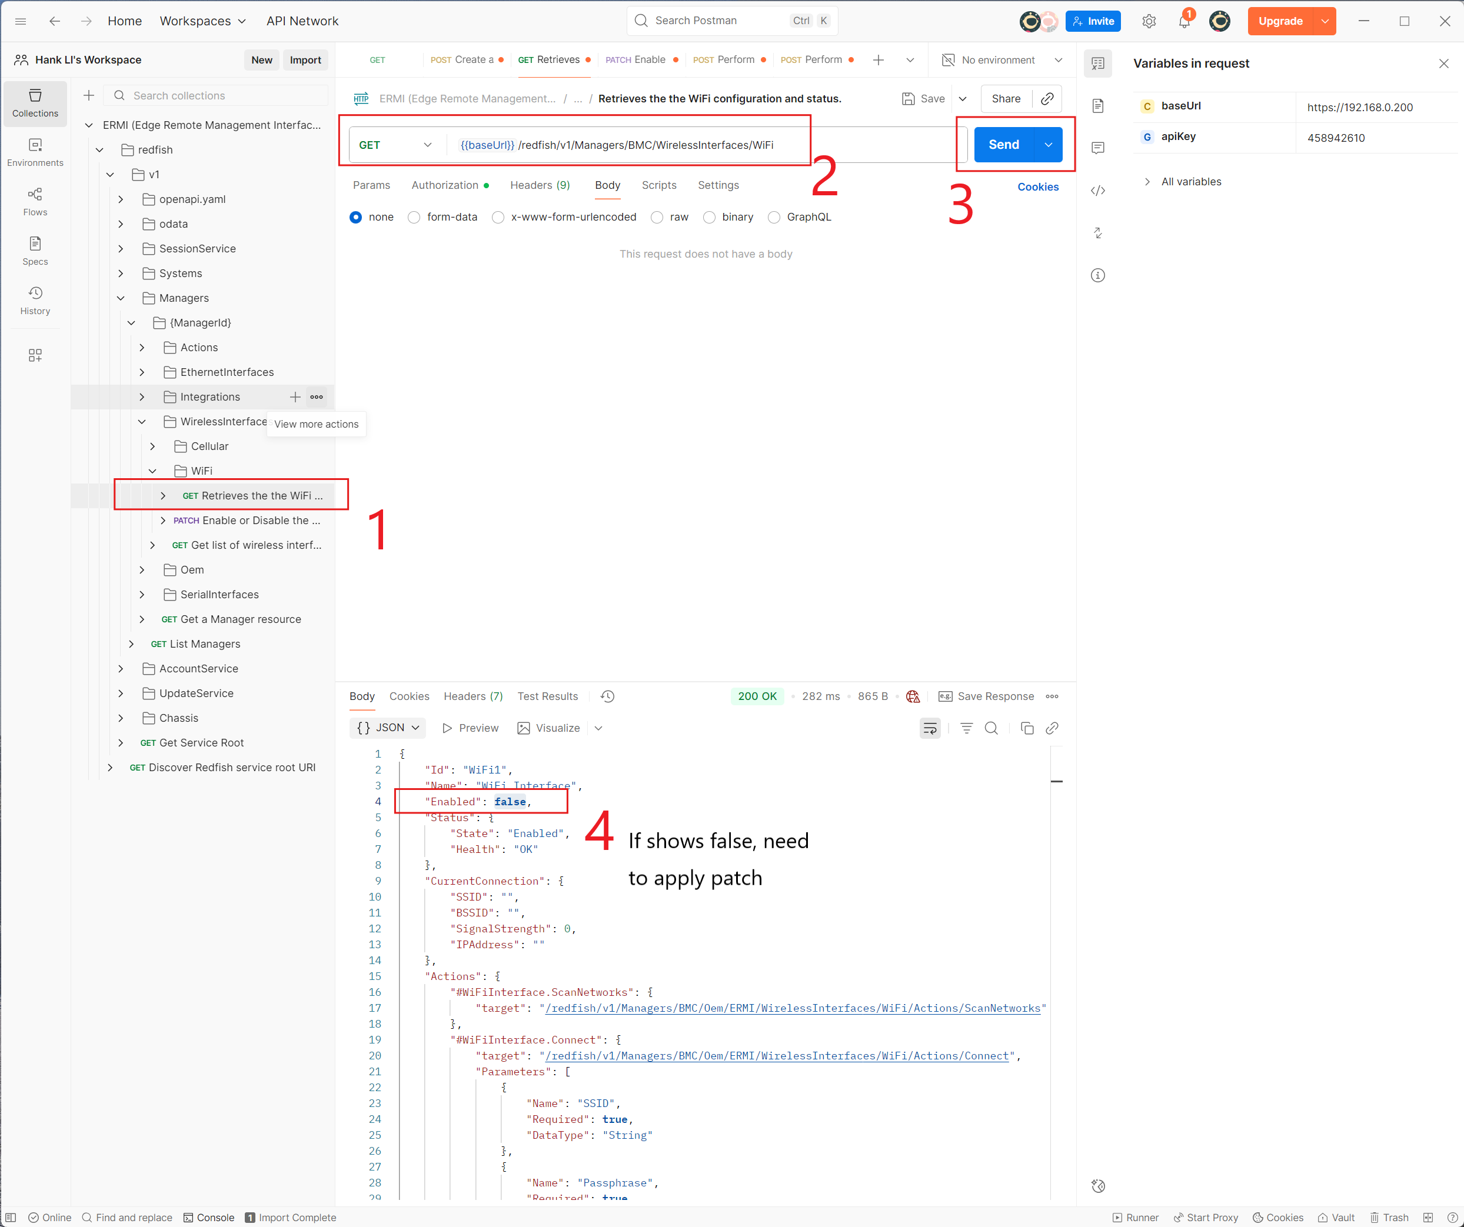Click the Cookies link under Send
Image resolution: width=1464 pixels, height=1227 pixels.
1037,186
